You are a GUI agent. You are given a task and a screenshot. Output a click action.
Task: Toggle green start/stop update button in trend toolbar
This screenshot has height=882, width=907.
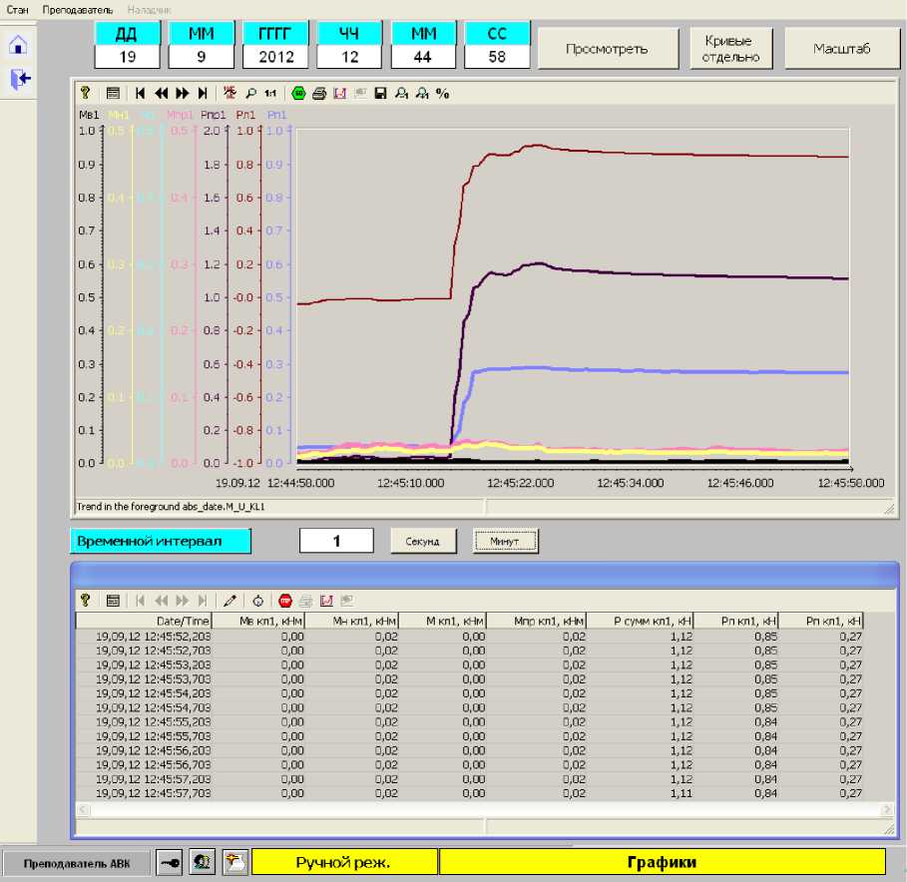(x=298, y=93)
